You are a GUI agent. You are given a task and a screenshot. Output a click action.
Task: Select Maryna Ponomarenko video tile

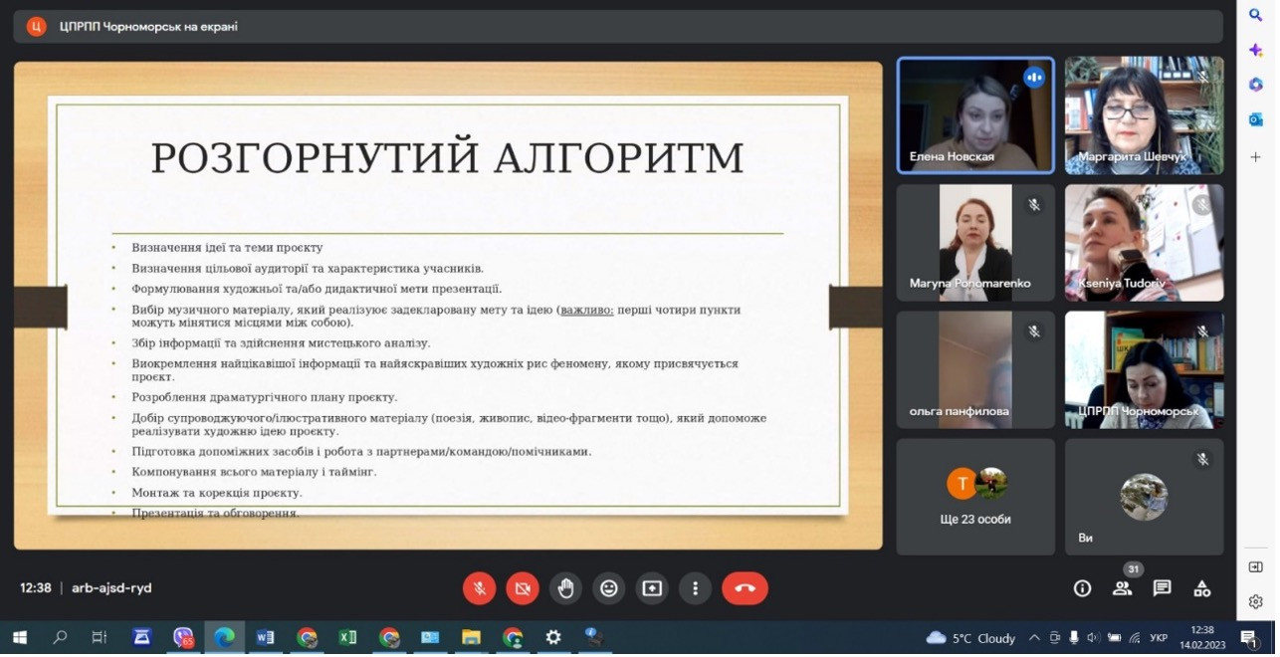[x=975, y=243]
